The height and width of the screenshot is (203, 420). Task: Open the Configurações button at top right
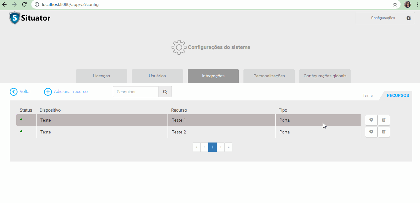click(385, 18)
